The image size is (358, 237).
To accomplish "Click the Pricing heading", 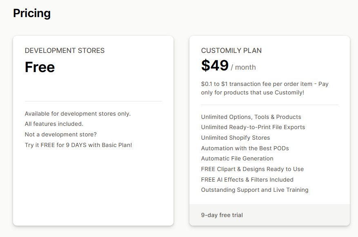I will (32, 13).
